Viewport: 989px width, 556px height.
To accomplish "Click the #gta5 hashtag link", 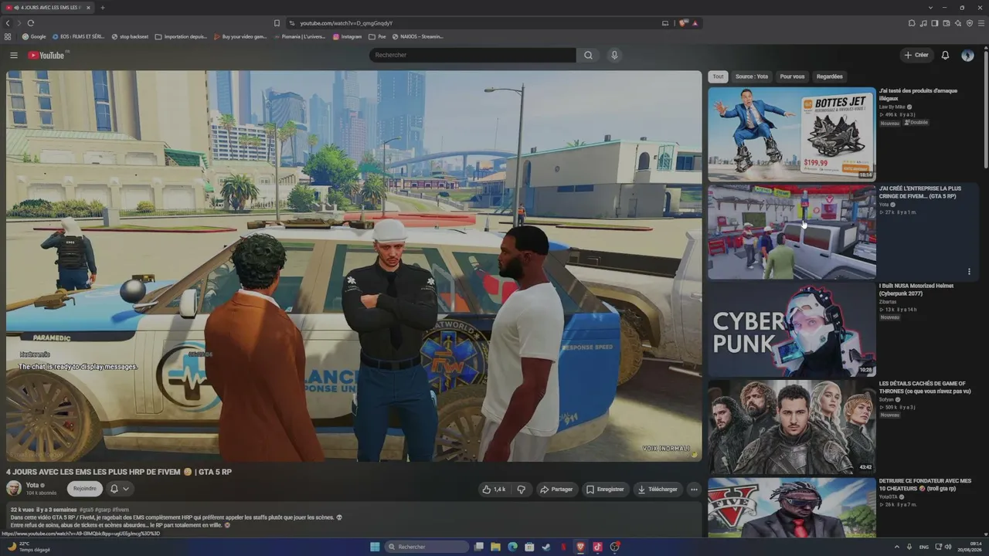I will click(86, 510).
